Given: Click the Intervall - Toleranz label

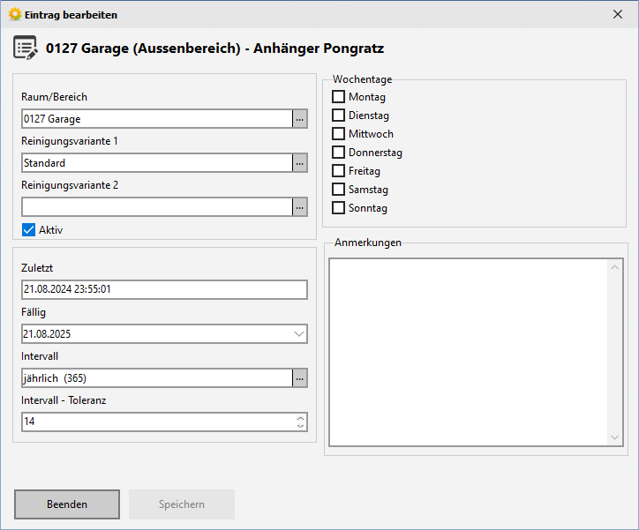Looking at the screenshot, I should click(64, 400).
